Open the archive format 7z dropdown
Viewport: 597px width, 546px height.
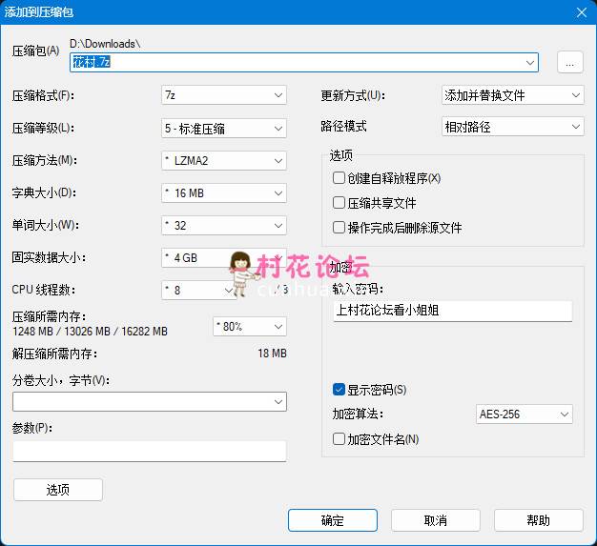[x=224, y=95]
